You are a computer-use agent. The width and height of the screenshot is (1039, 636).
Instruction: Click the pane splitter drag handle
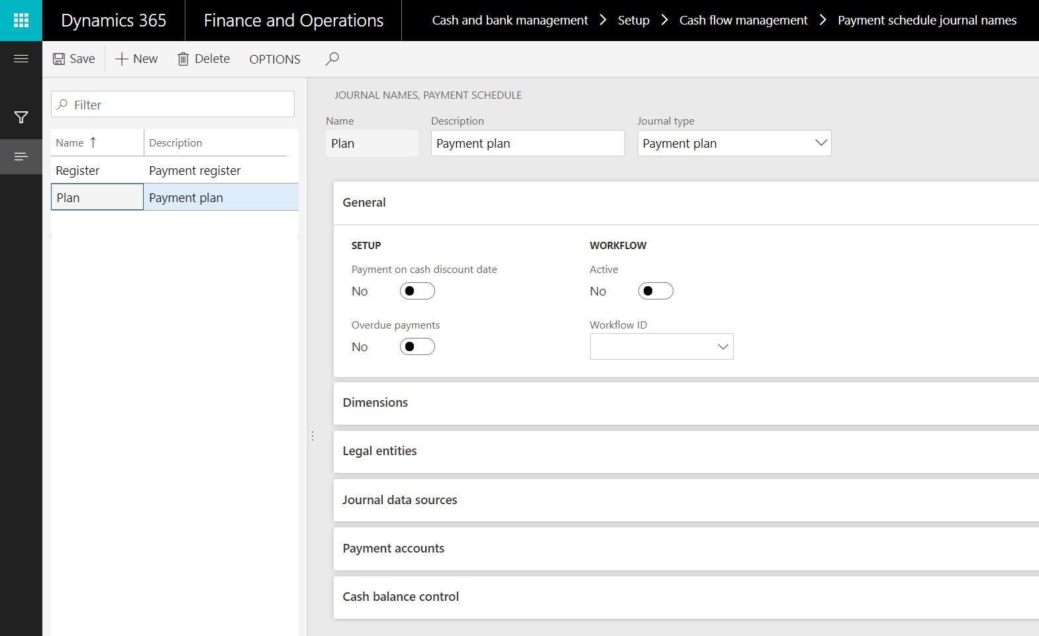(x=313, y=436)
